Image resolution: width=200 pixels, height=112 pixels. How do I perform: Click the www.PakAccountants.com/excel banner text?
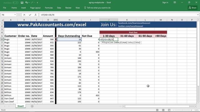point(52,25)
